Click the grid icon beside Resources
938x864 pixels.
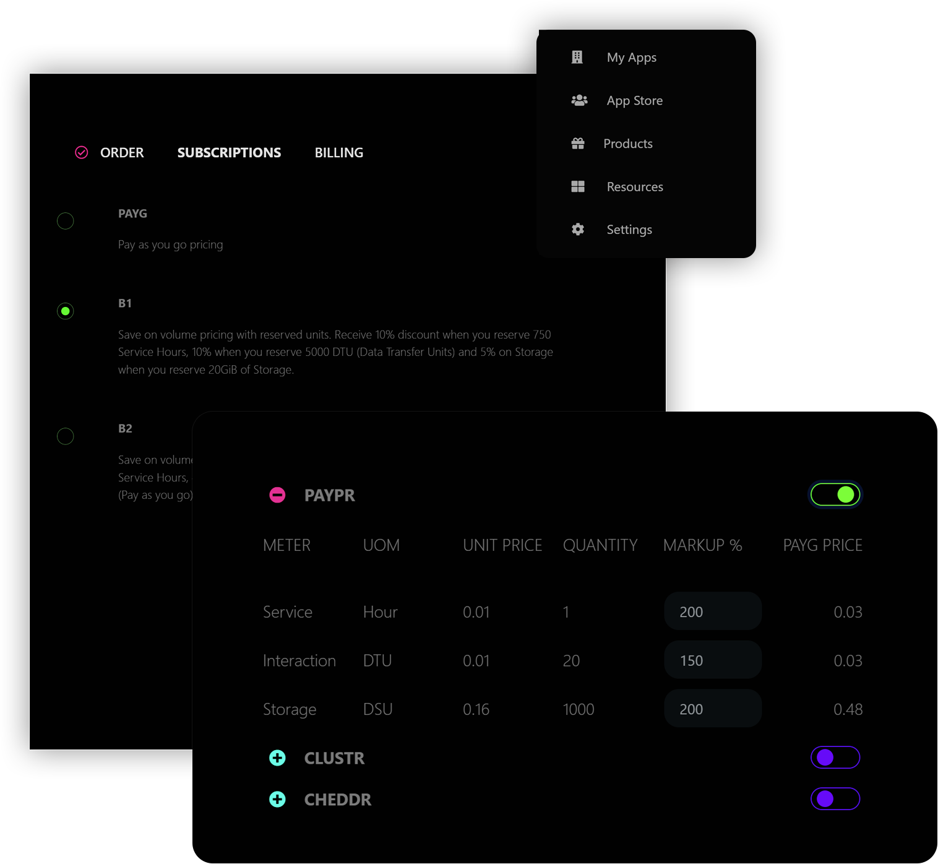click(578, 186)
